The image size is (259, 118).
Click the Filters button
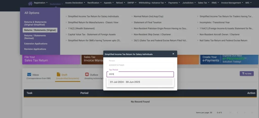tap(247, 73)
